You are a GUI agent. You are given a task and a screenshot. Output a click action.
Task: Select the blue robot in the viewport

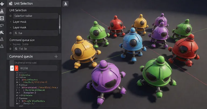click(x=133, y=44)
